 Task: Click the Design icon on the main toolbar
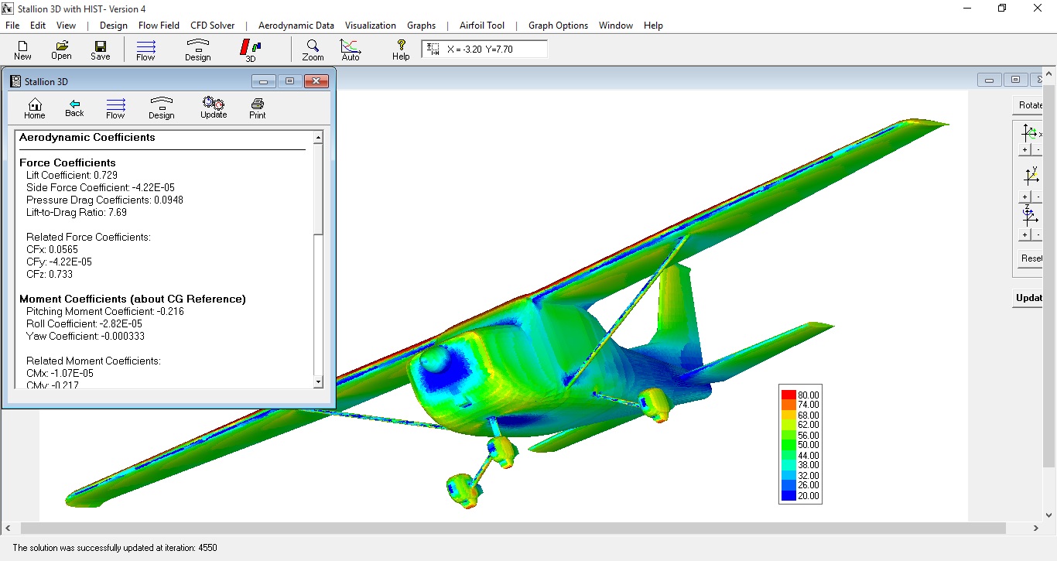[197, 49]
